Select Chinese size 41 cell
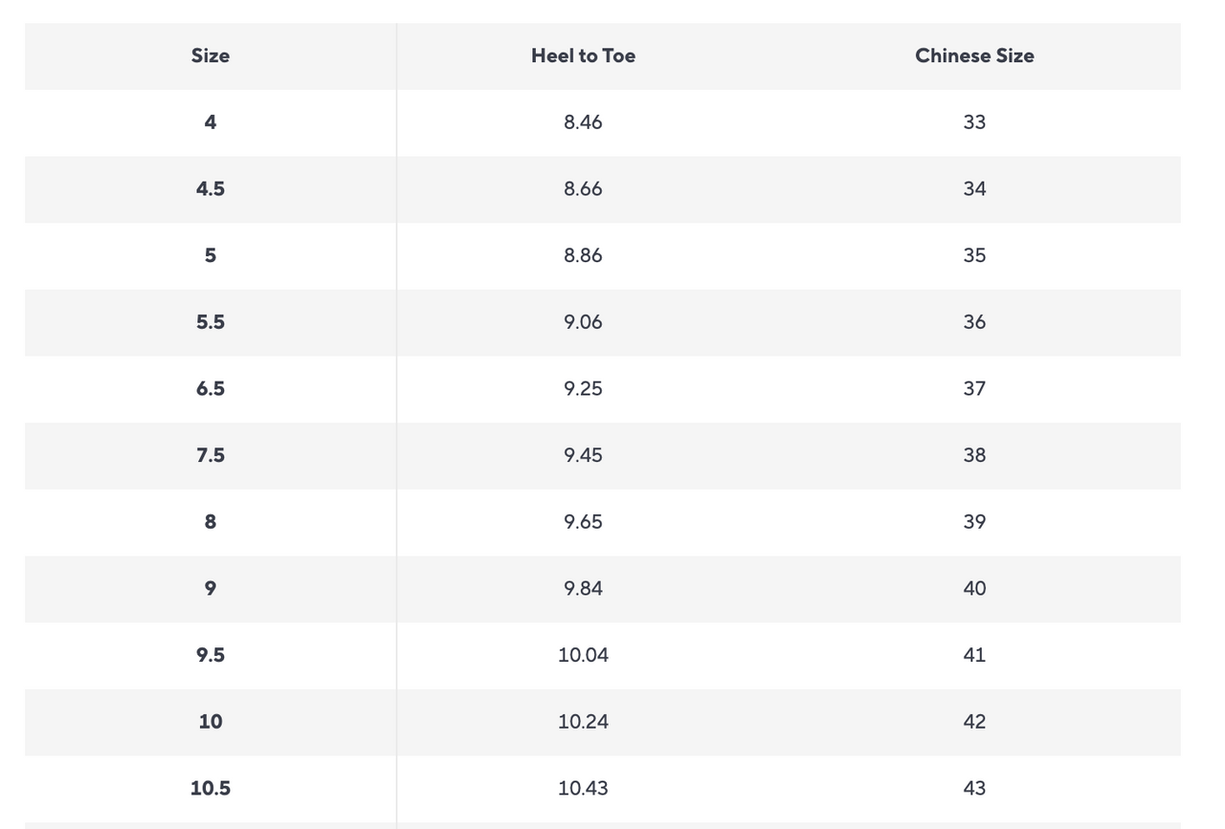This screenshot has height=829, width=1225. 974,655
